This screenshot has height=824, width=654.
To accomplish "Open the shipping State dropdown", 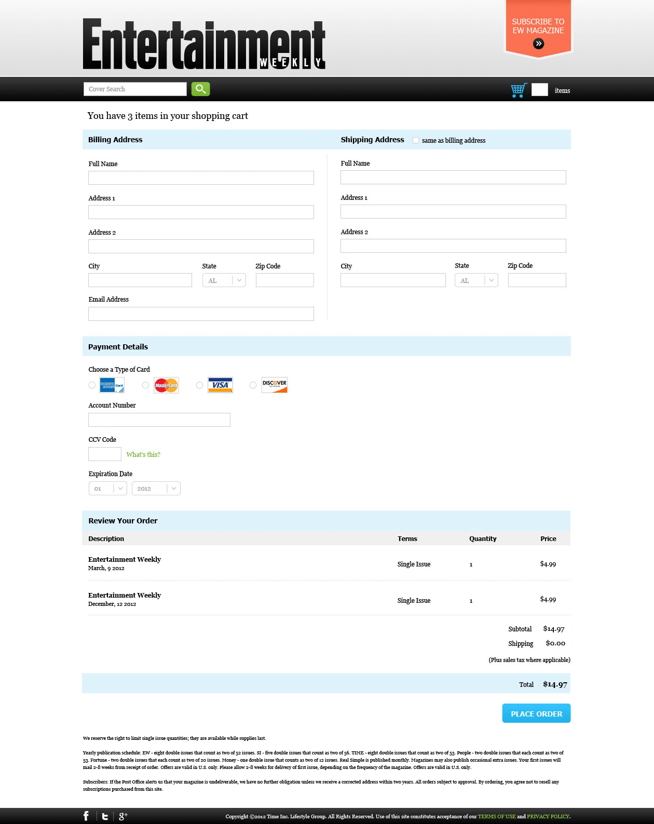I will coord(476,280).
